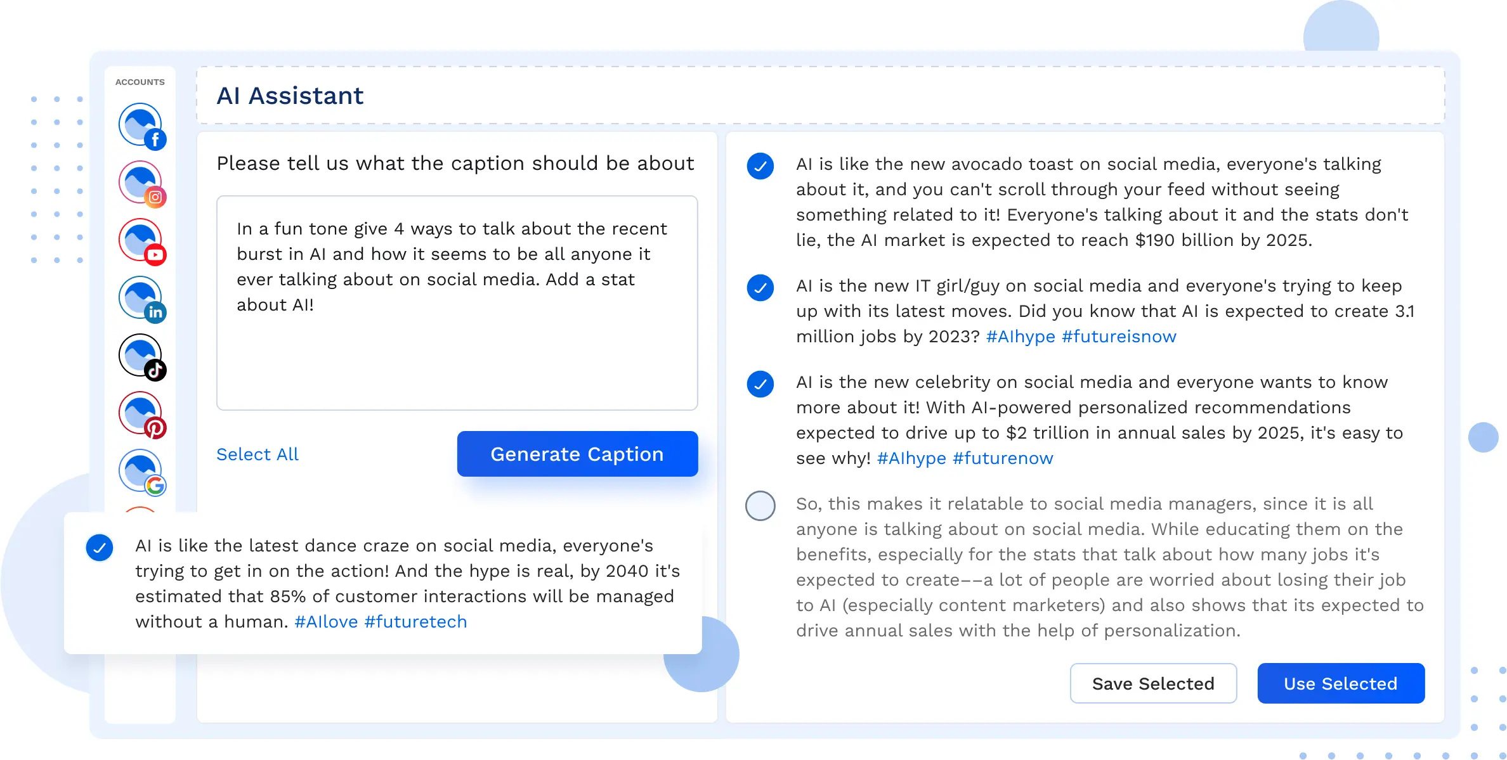
Task: Deselect the avocado toast caption
Action: (760, 167)
